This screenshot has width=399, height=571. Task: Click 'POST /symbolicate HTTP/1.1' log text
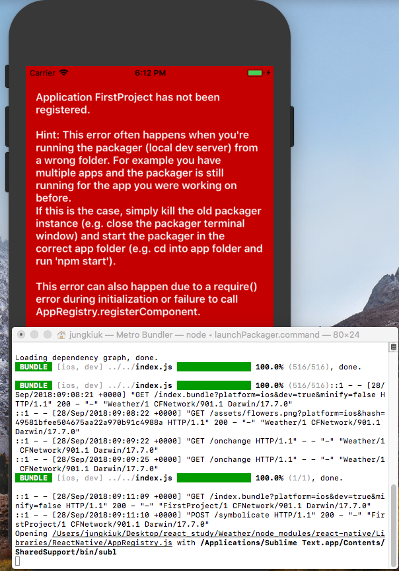[x=253, y=515]
